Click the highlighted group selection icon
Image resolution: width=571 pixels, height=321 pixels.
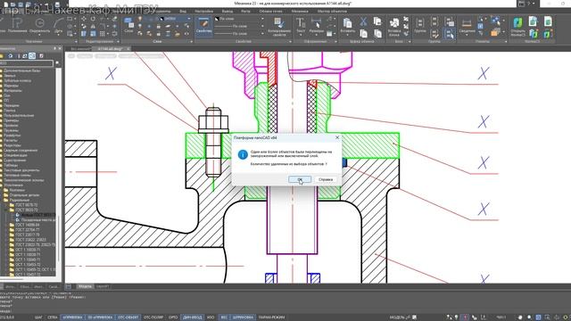point(450,34)
